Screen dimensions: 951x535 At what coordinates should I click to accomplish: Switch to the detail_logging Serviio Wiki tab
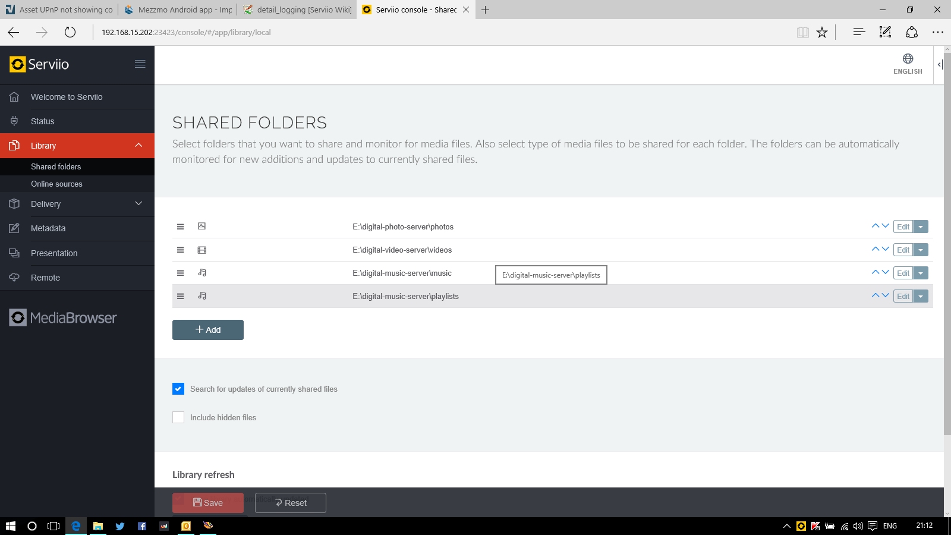point(298,10)
